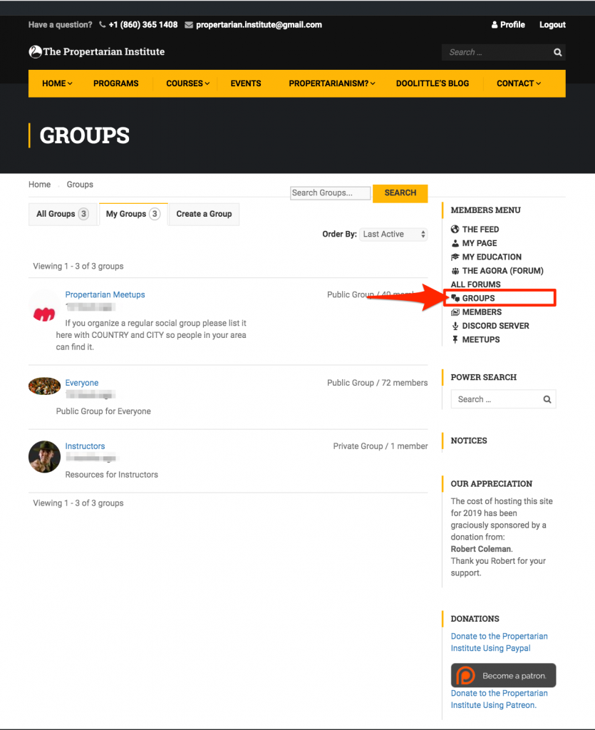595x730 pixels.
Task: Expand the Courses menu dropdown
Action: coord(187,83)
